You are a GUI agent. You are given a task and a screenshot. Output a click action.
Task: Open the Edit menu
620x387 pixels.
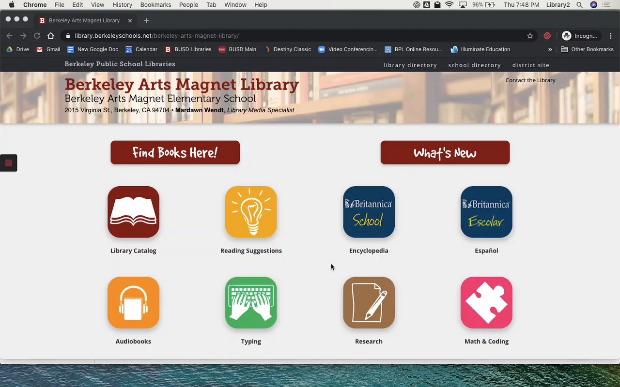pos(77,5)
